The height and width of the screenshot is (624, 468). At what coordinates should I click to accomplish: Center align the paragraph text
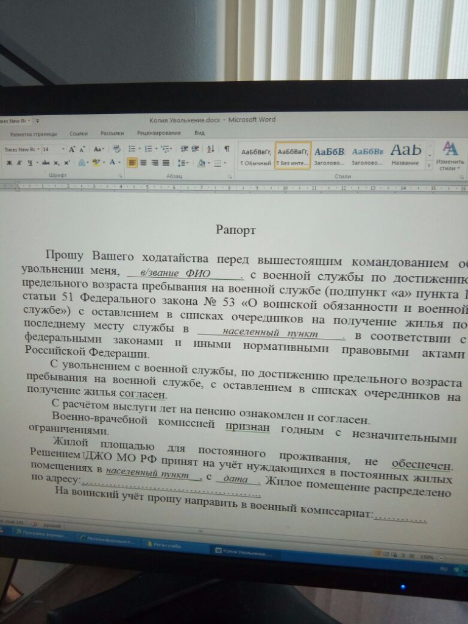pyautogui.click(x=143, y=163)
